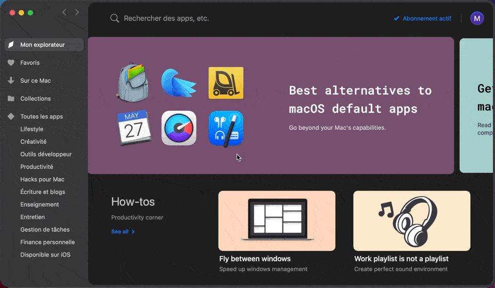Open the blue bird app icon

[179, 82]
